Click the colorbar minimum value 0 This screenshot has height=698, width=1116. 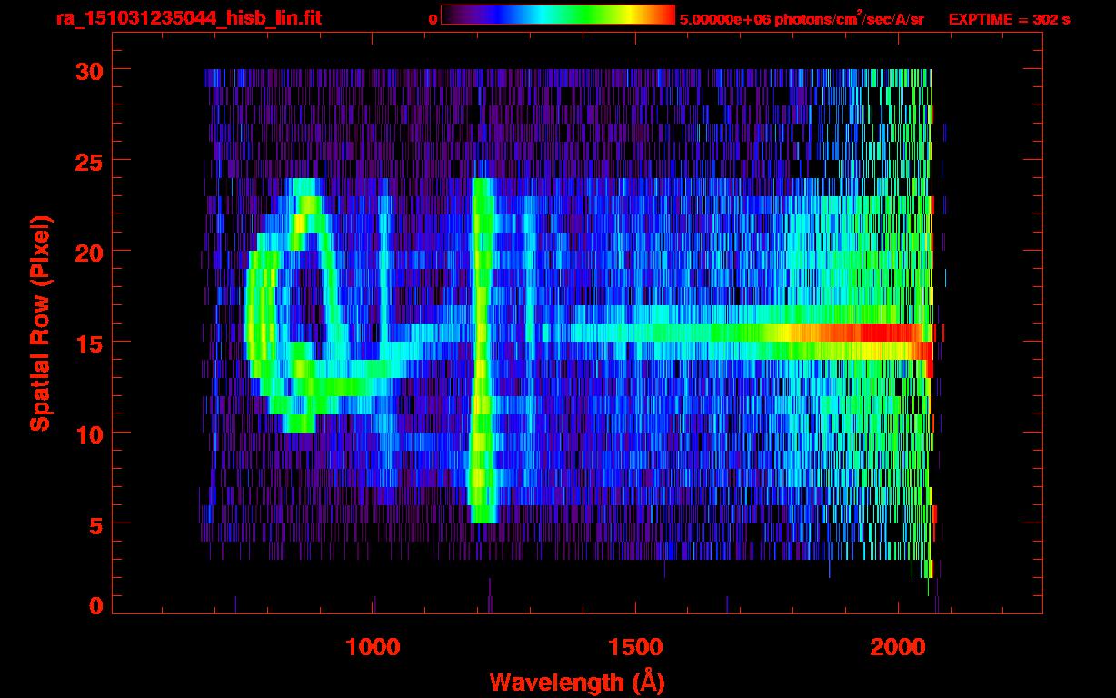pos(433,19)
